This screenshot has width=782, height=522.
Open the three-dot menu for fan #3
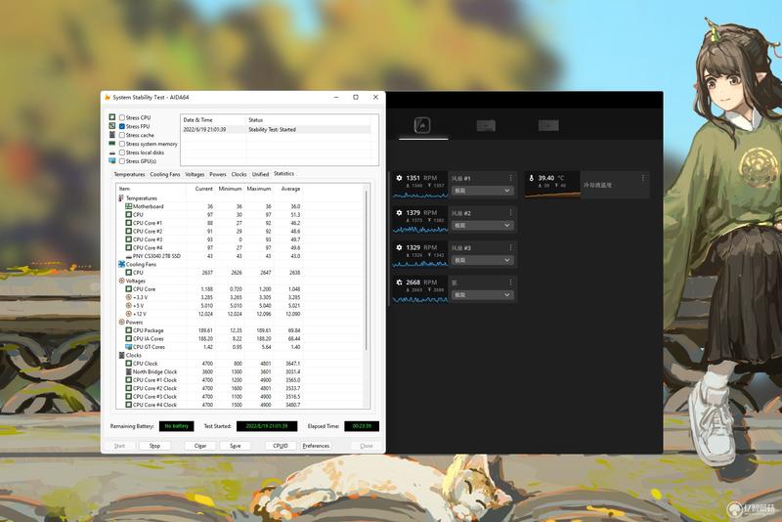pyautogui.click(x=510, y=247)
